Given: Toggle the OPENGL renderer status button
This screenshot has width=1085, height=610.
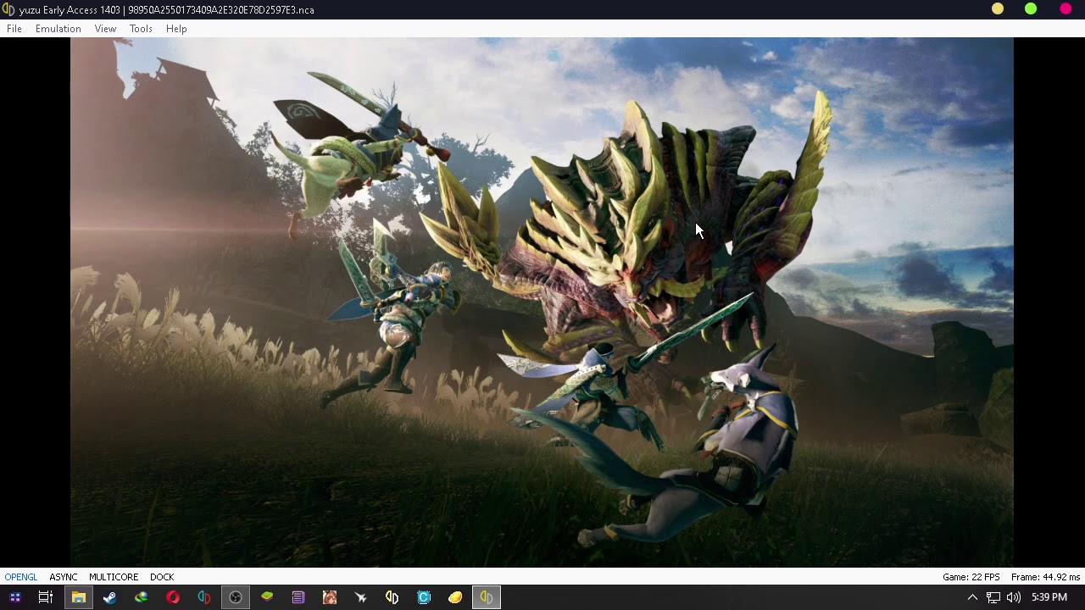Looking at the screenshot, I should [21, 577].
